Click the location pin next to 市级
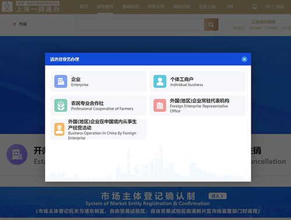 tap(15, 24)
